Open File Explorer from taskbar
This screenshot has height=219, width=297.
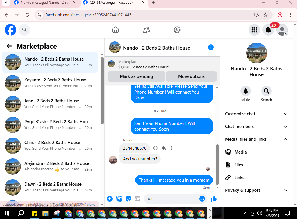pos(46,213)
